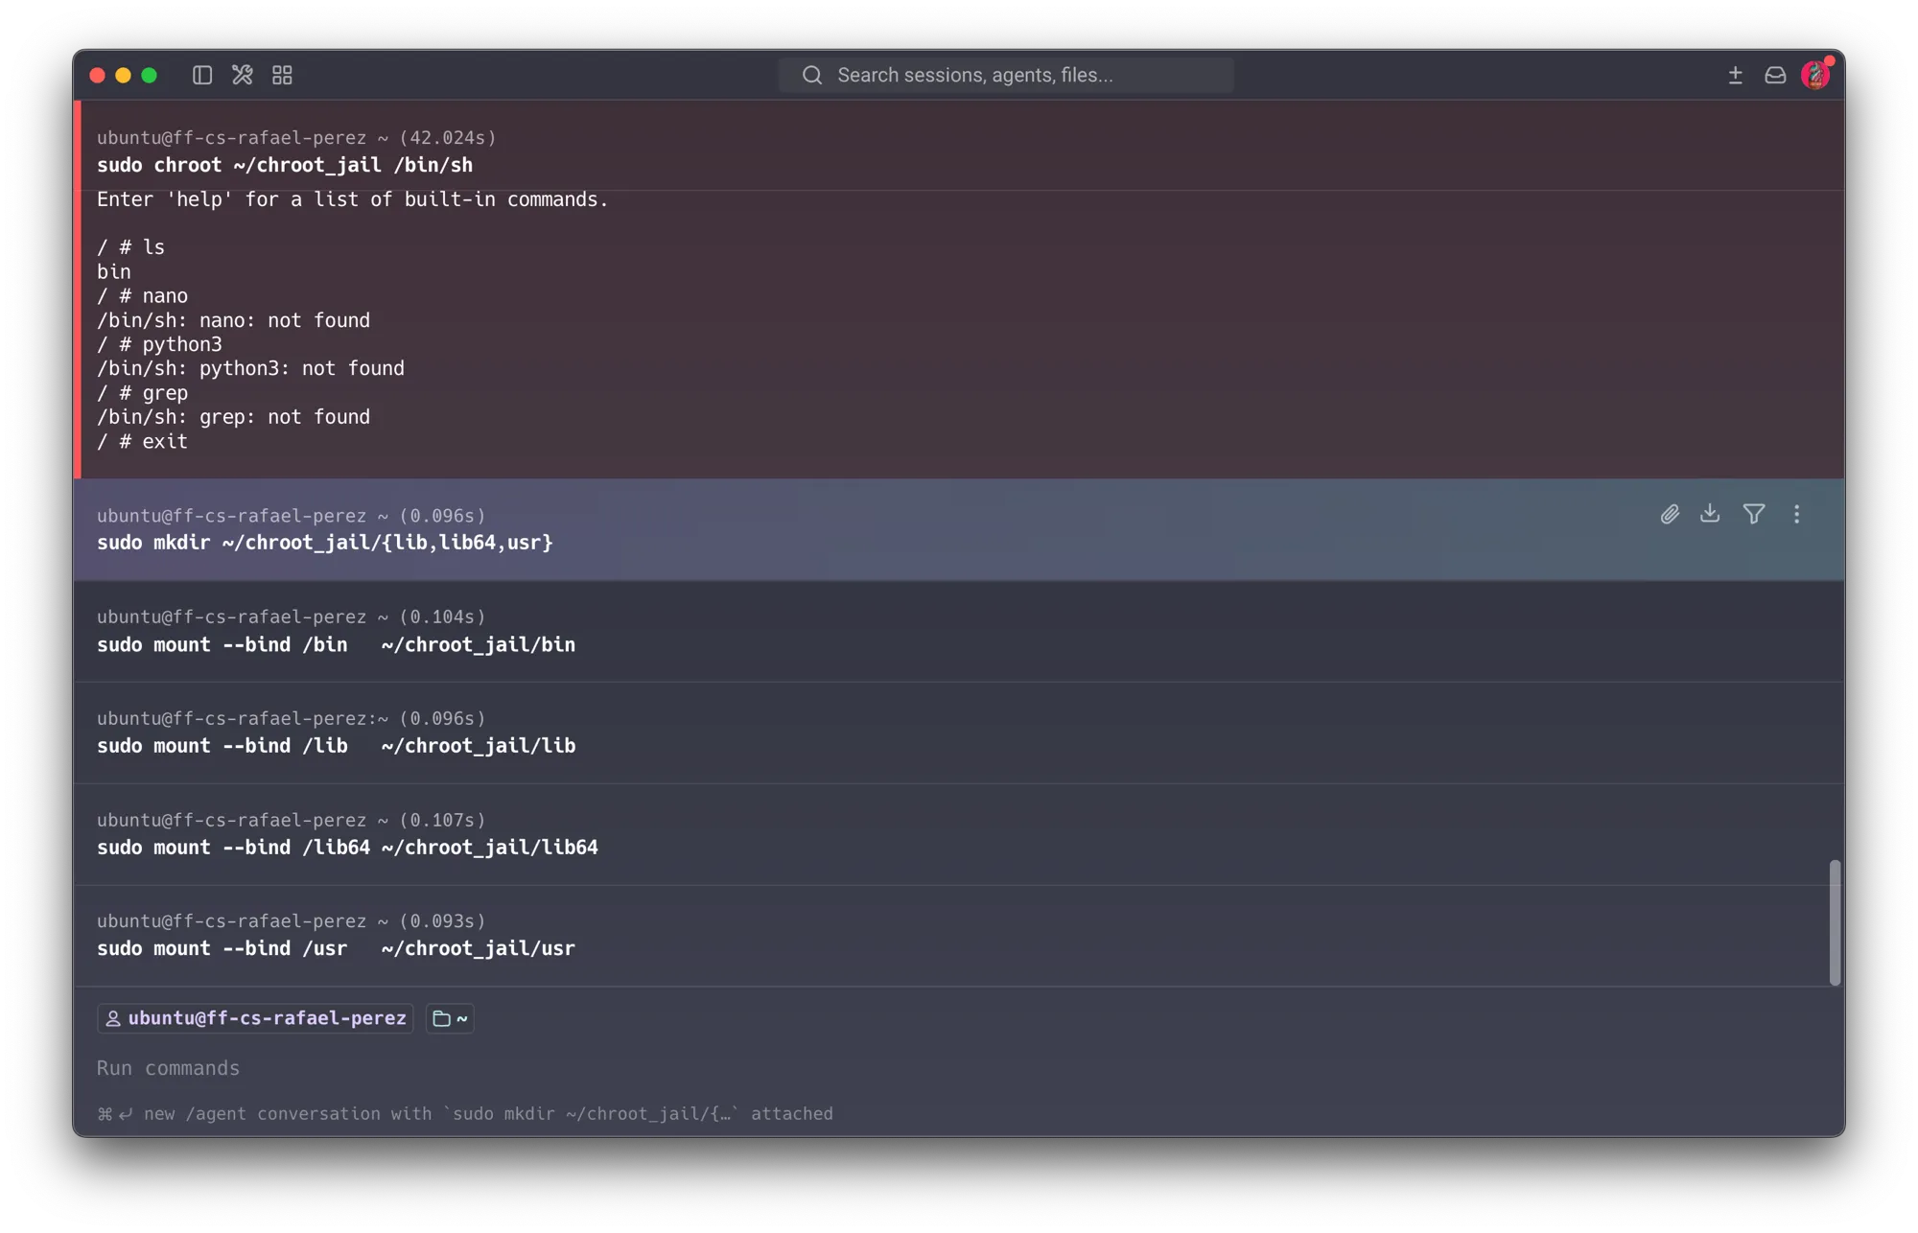Click the "grep: not found" output line
Image resolution: width=1918 pixels, height=1233 pixels.
(x=233, y=417)
